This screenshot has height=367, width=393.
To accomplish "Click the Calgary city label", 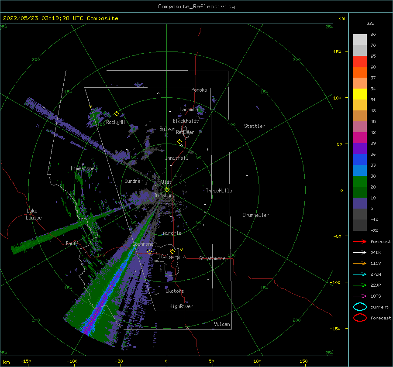I will 170,257.
